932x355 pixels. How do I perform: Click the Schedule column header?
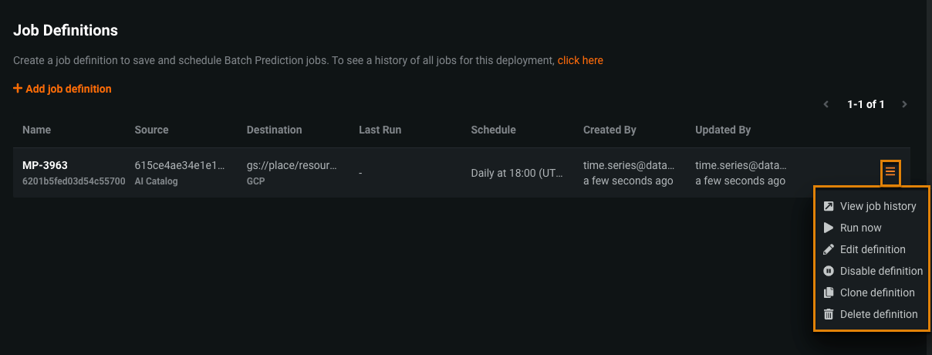click(493, 130)
